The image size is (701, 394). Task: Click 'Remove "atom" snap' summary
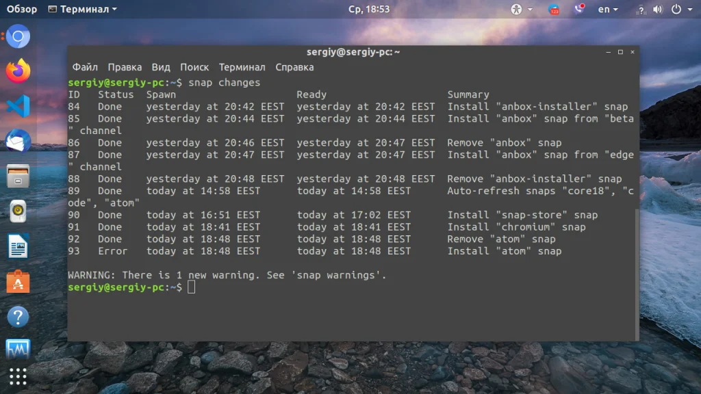(x=501, y=239)
